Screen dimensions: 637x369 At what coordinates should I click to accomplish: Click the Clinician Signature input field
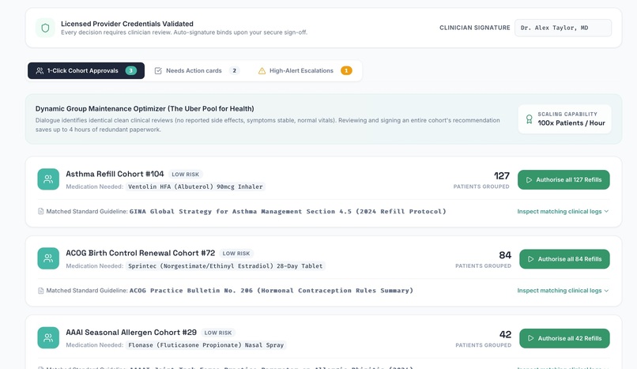pyautogui.click(x=563, y=28)
